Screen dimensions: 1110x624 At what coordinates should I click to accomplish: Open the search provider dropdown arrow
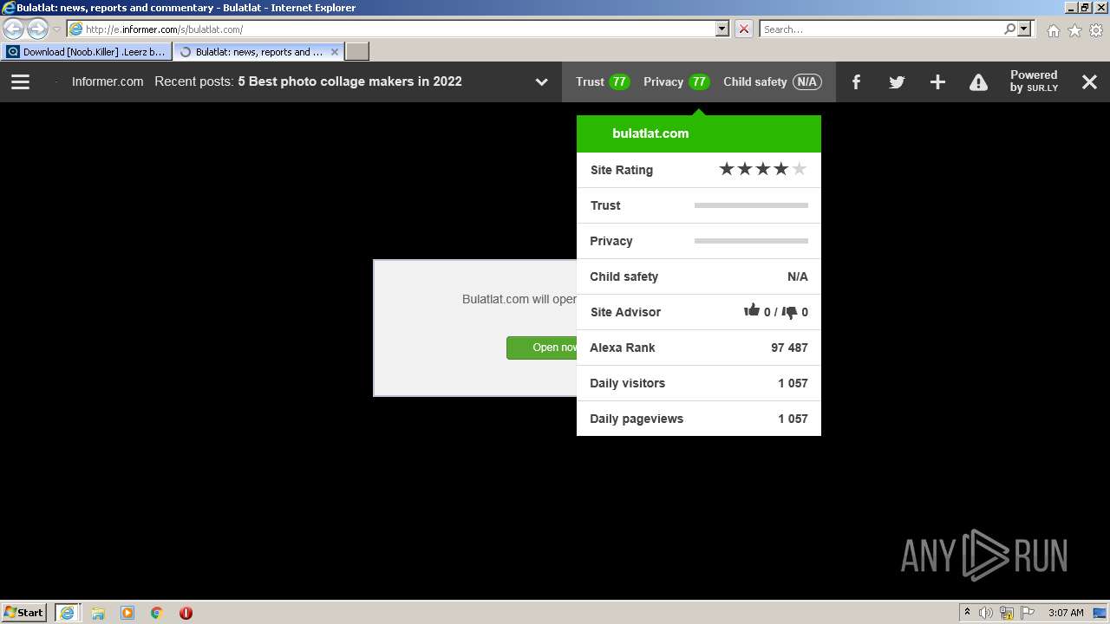(1024, 29)
